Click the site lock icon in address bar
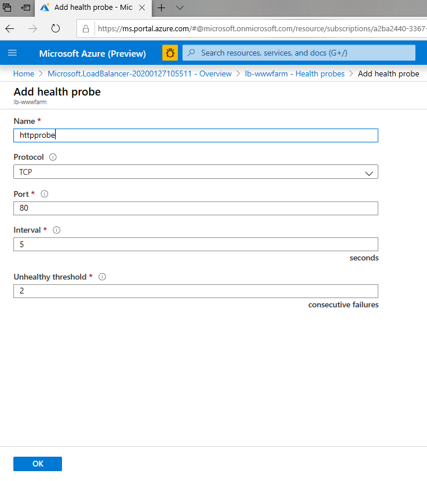Viewport: 427px width, 481px height. [86, 28]
